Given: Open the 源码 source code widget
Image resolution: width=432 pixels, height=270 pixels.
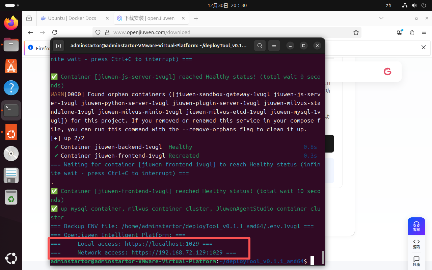Looking at the screenshot, I should 416,244.
